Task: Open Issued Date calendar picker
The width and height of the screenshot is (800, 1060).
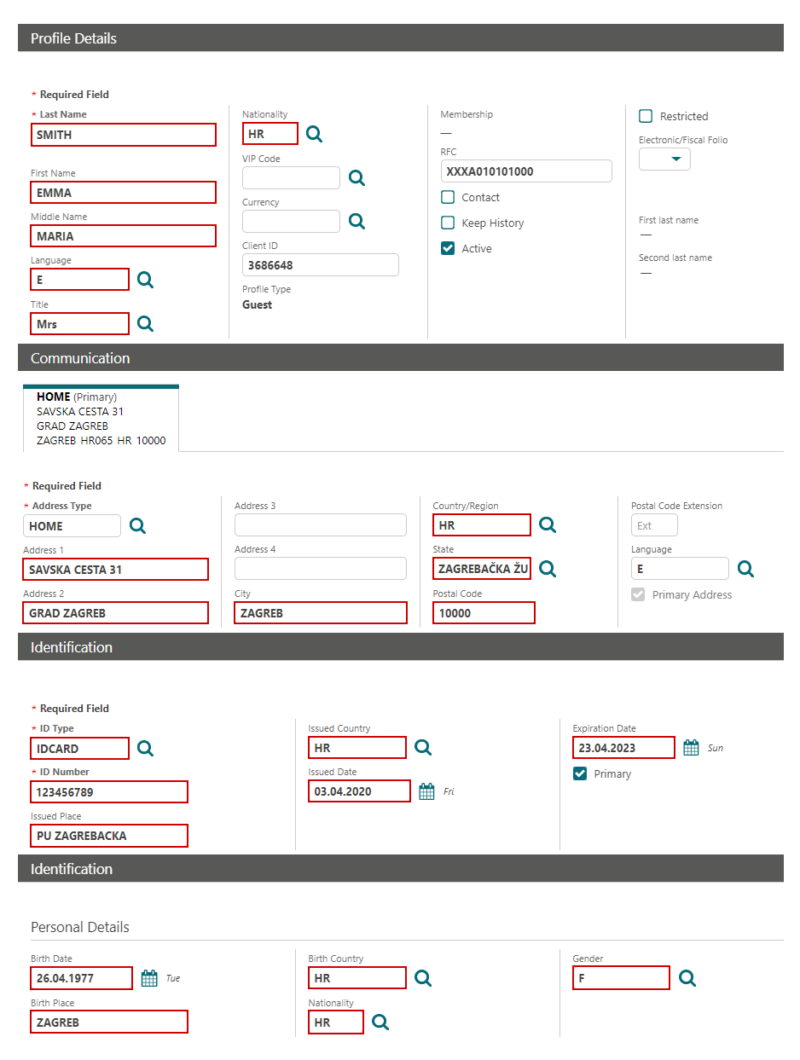Action: click(427, 791)
